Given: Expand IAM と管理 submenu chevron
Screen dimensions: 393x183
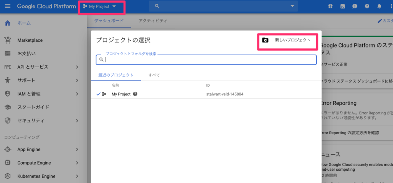Looking at the screenshot, I should tap(77, 94).
